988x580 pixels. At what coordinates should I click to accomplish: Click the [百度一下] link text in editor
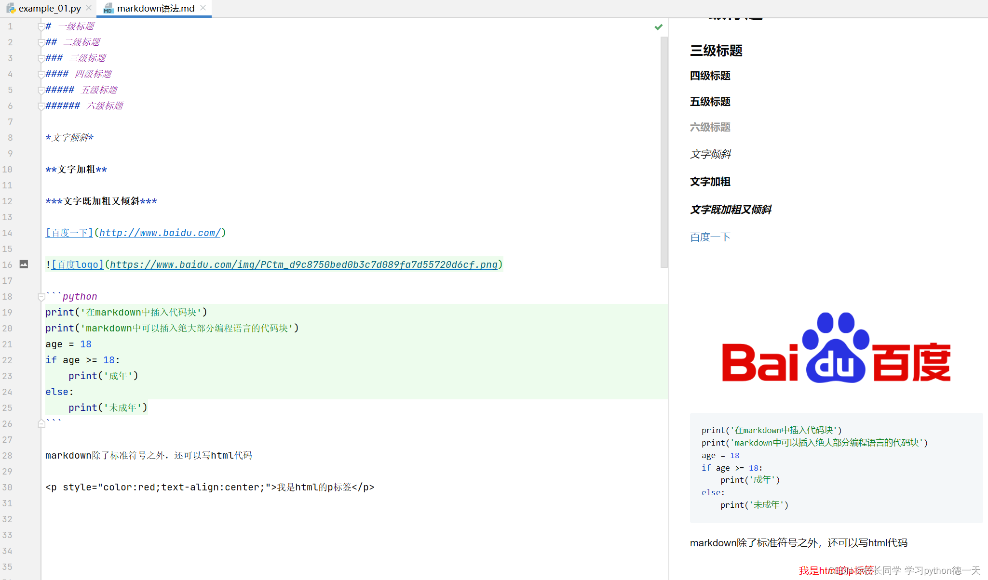click(69, 233)
